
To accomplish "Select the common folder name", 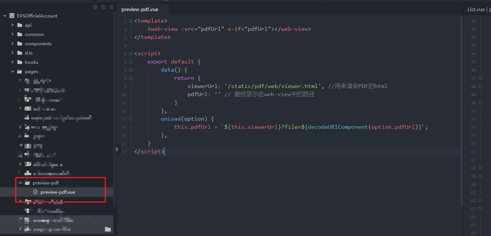I will pos(34,35).
